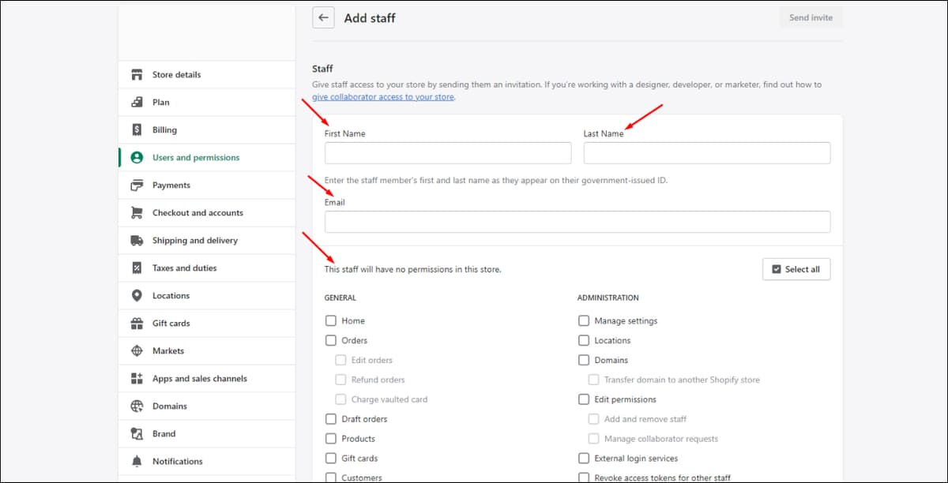
Task: Click the Brand icon in sidebar
Action: (137, 434)
